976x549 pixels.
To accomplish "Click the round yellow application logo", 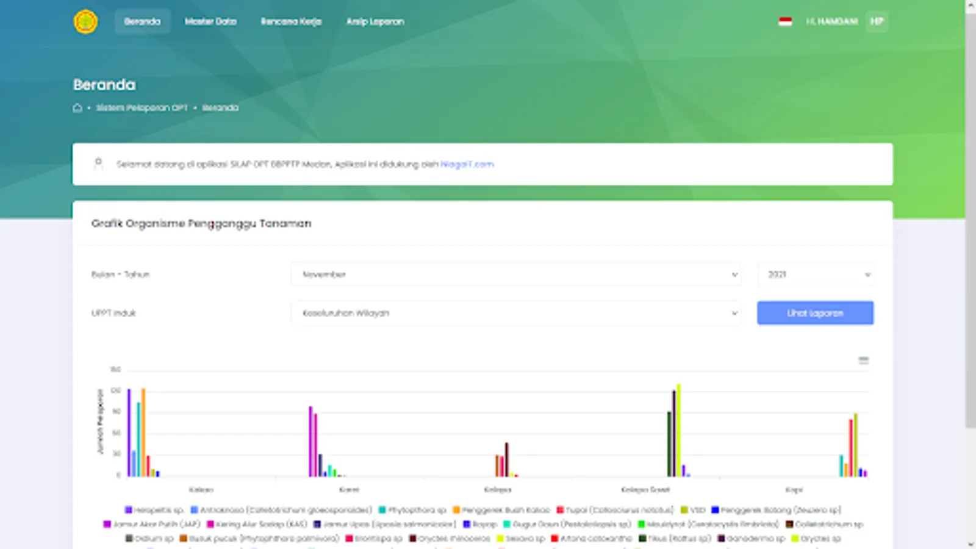I will coord(85,21).
